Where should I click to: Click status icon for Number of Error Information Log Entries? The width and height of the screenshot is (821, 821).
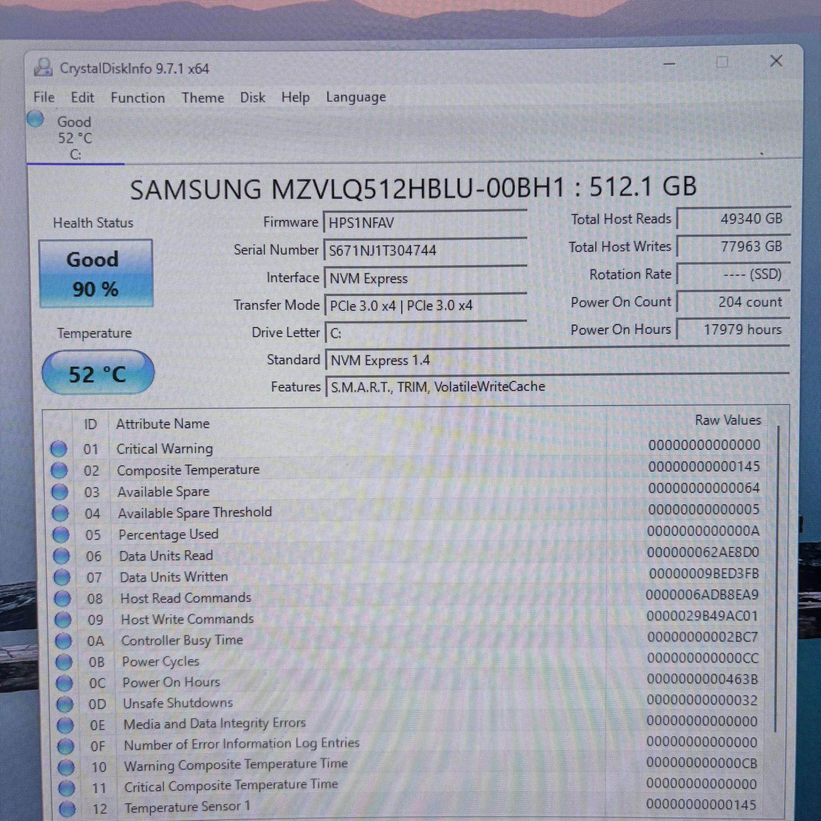[x=65, y=746]
